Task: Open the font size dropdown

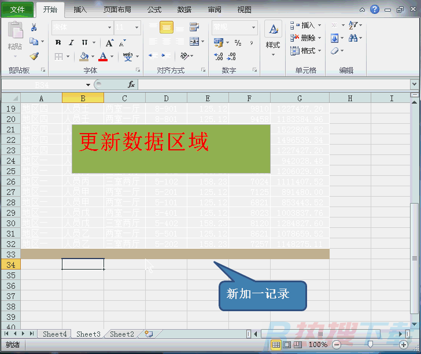Action: pyautogui.click(x=136, y=27)
